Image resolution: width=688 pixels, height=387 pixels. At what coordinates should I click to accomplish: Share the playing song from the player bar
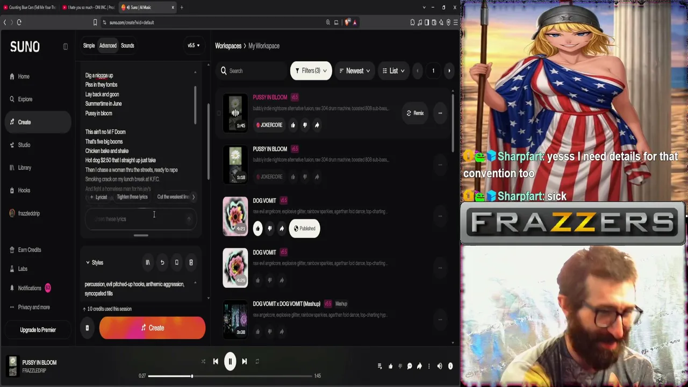[x=419, y=366]
